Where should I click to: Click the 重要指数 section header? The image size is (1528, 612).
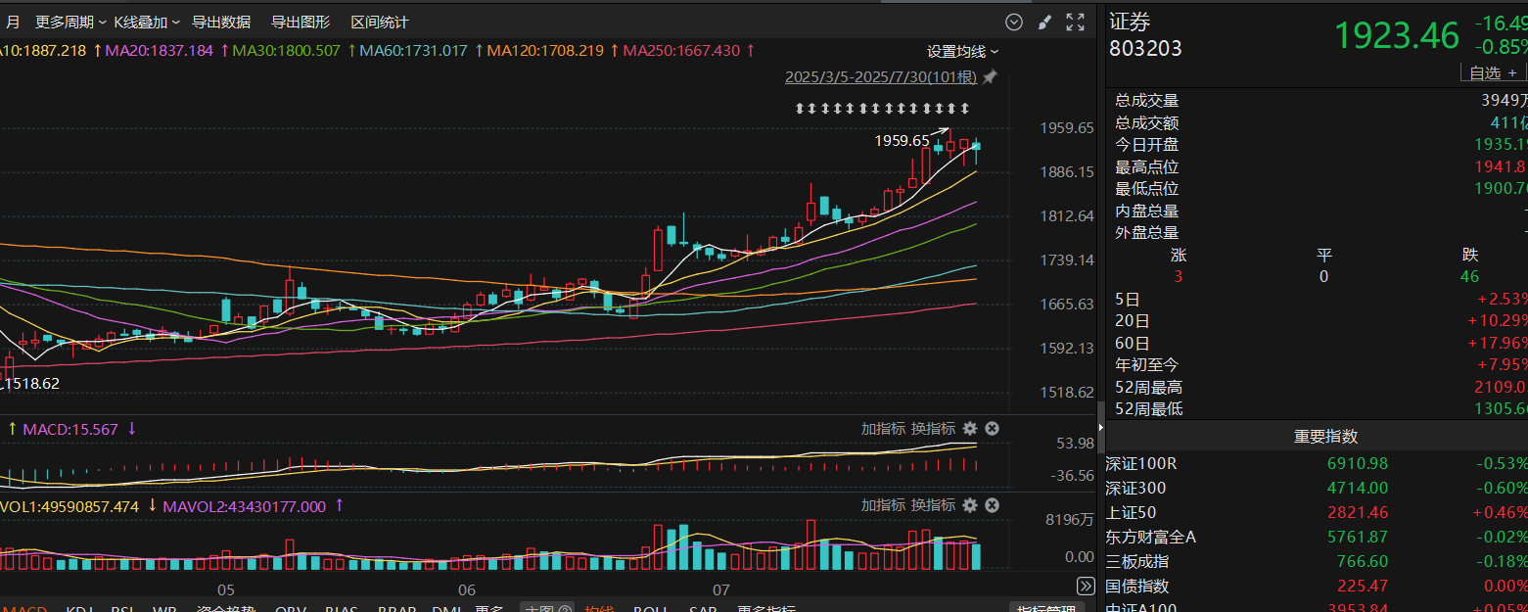[x=1325, y=437]
